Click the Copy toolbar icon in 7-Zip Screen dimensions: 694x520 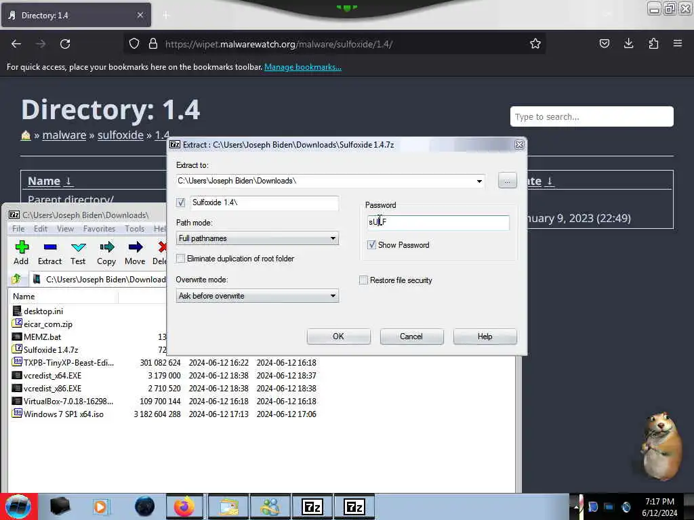click(106, 253)
